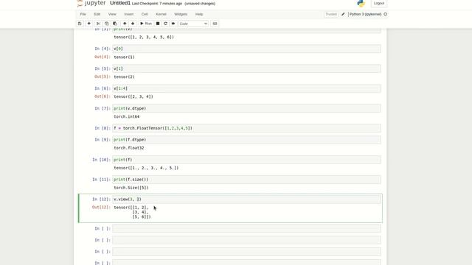Click the tensor([2, 3, 4]) output
The width and height of the screenshot is (472, 265).
point(133,96)
